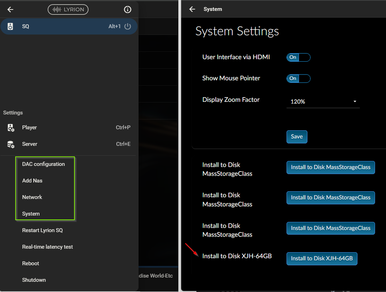Go back from System page arrow
Viewport: 386px width, 292px height.
coord(192,9)
